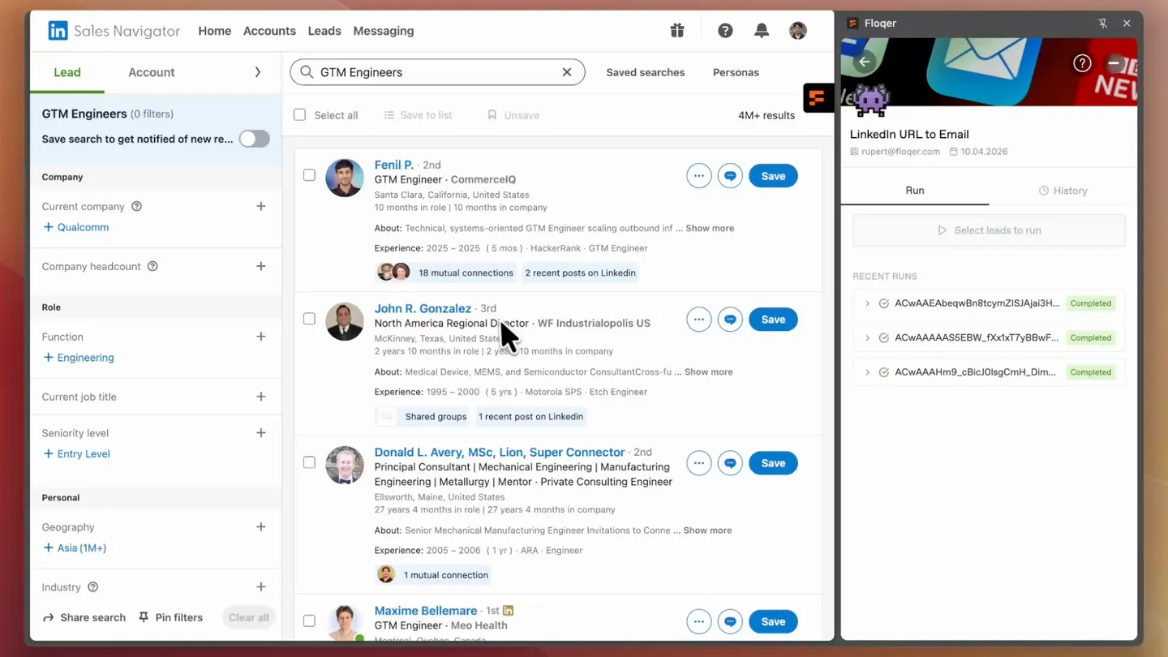Expand the Company headcount filter
This screenshot has height=657, width=1168.
[x=260, y=266]
